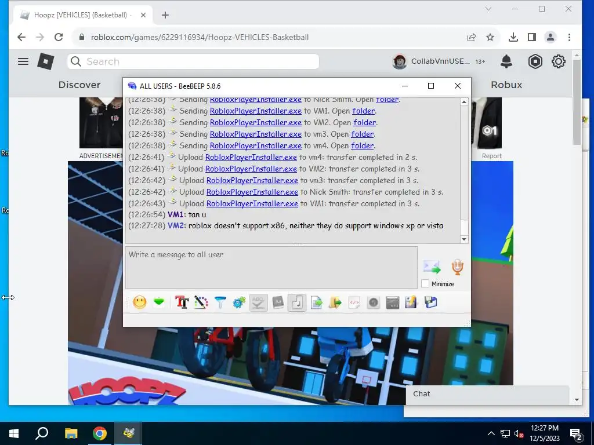Click the funnel filter icon in BeeBEEP
This screenshot has height=445, width=594.
tap(220, 302)
